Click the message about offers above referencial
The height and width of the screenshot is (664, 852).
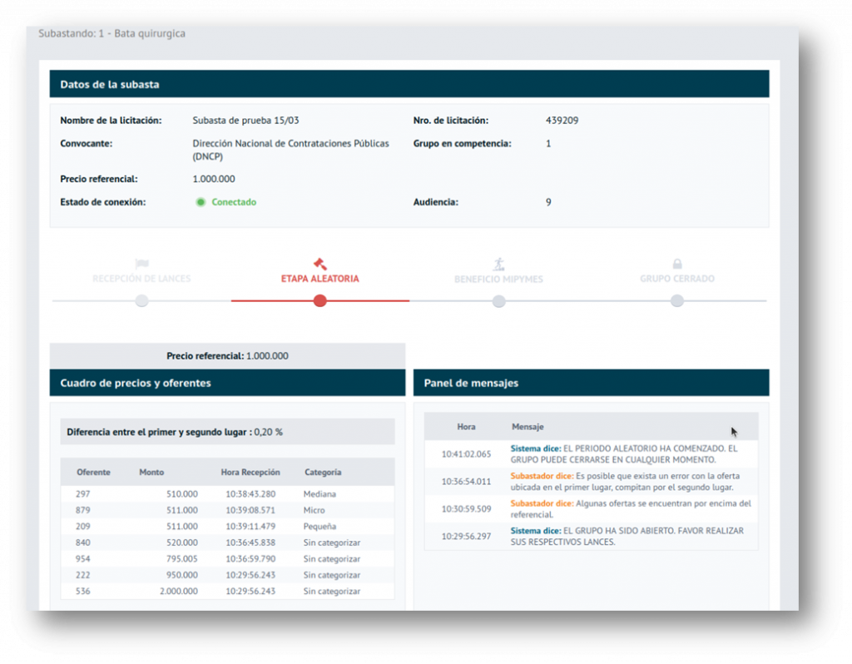point(631,509)
